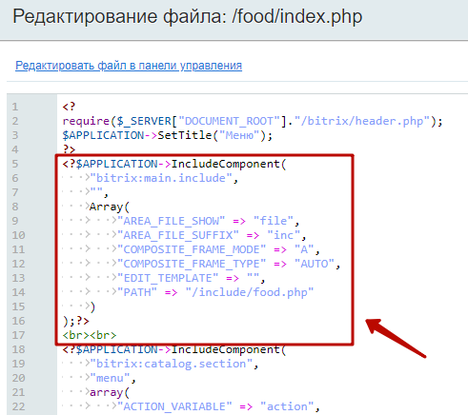Click line number 5 in gutter
Image resolution: width=468 pixels, height=415 pixels.
pyautogui.click(x=15, y=164)
